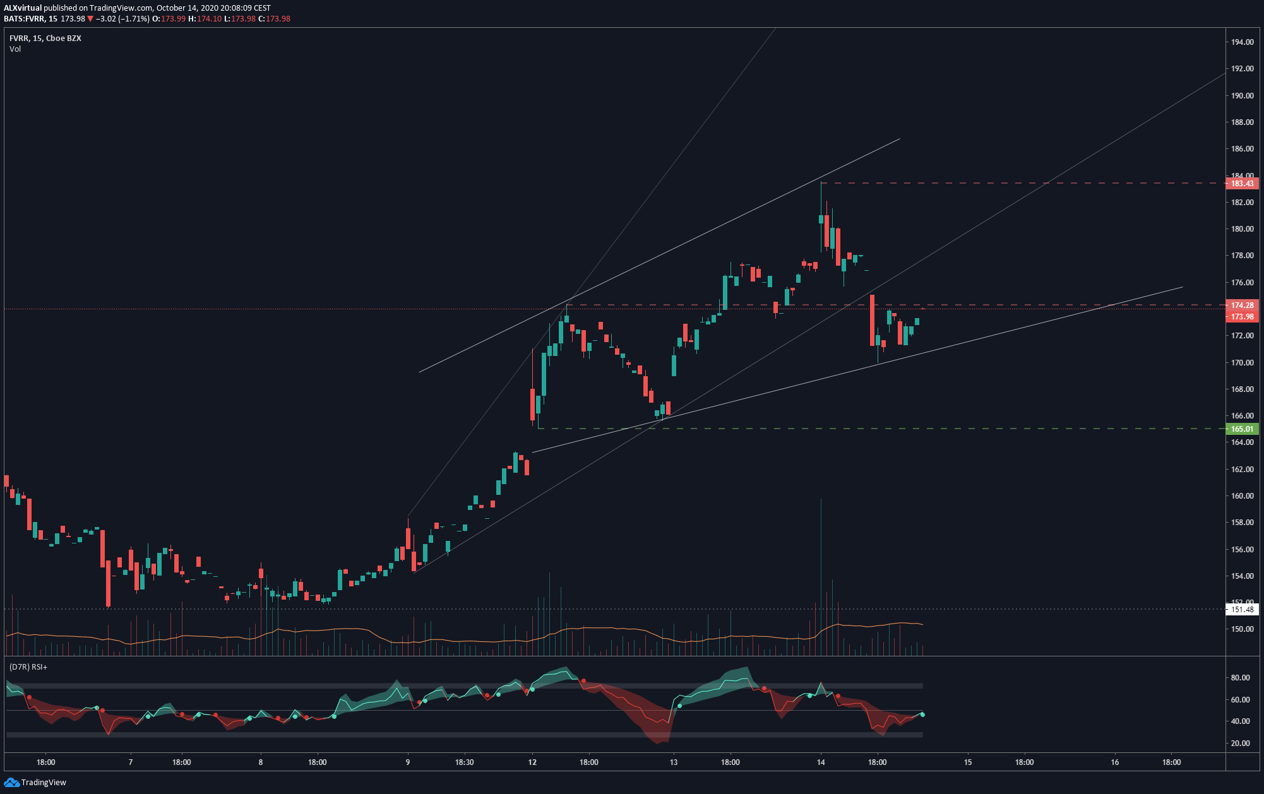The height and width of the screenshot is (794, 1264).
Task: Click the 194.00 price axis value
Action: (1242, 42)
